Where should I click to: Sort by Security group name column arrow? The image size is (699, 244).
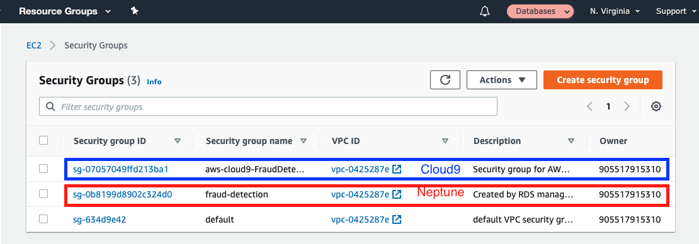[304, 141]
